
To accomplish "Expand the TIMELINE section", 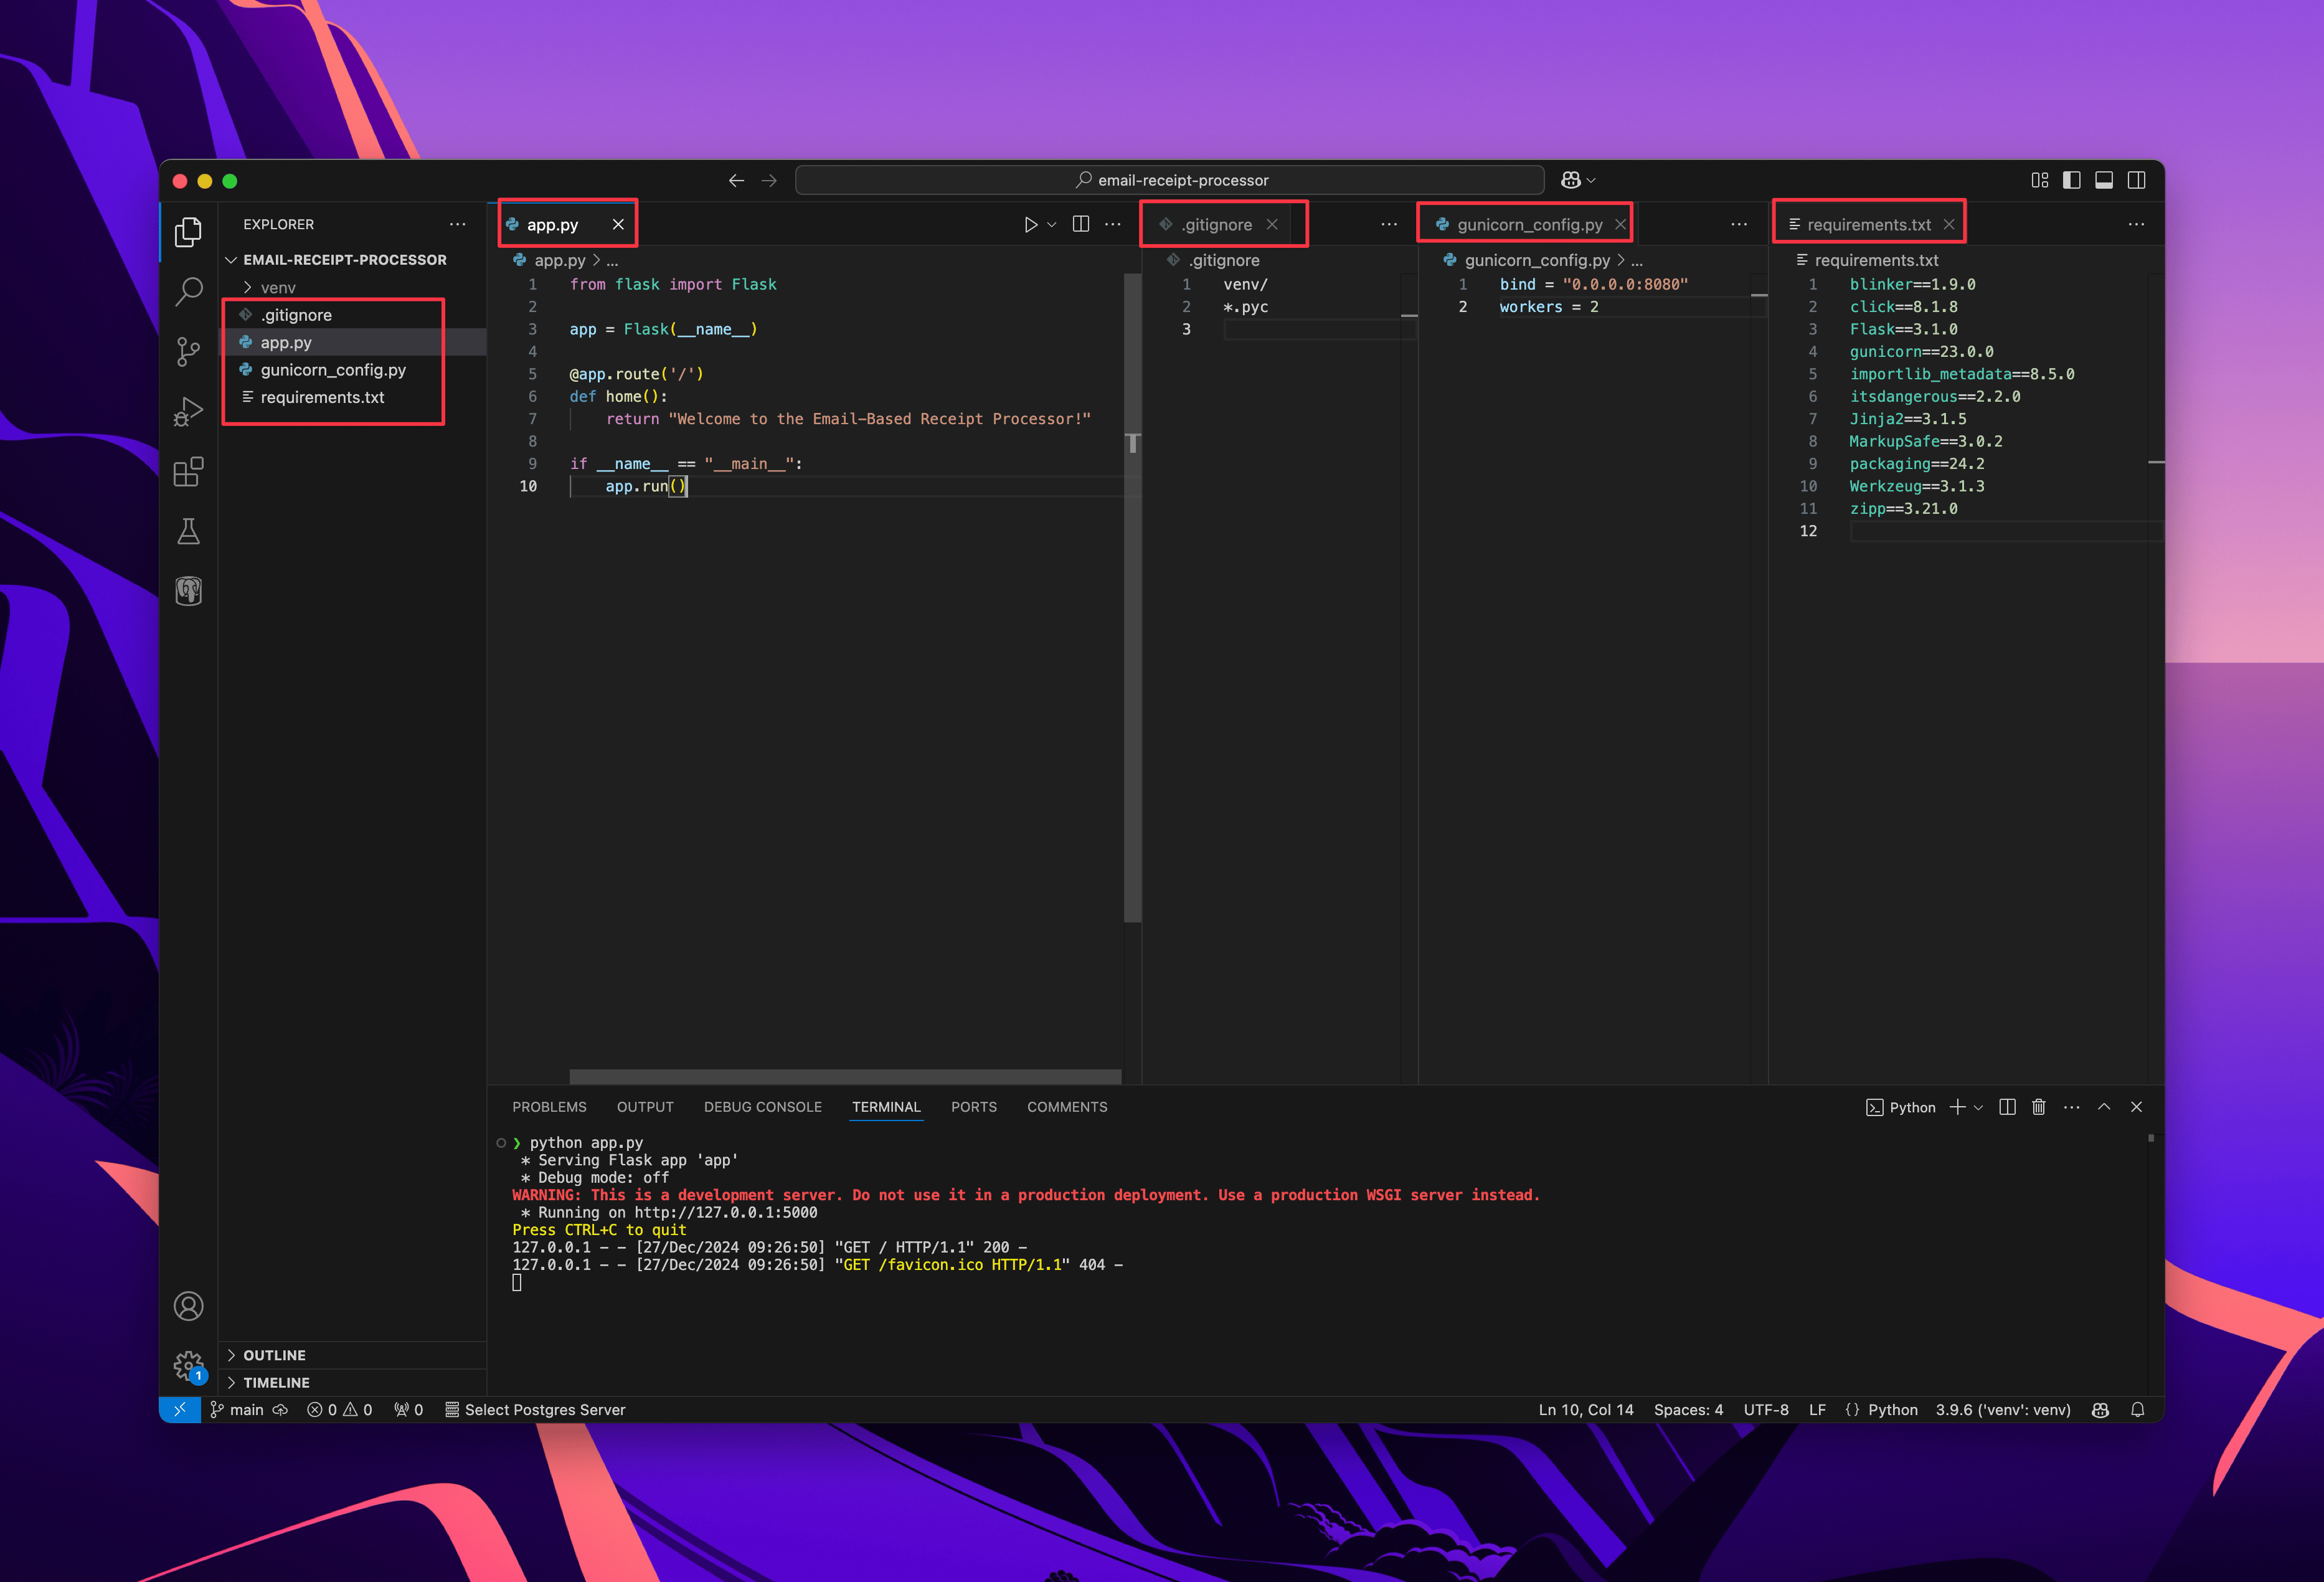I will coord(352,1382).
